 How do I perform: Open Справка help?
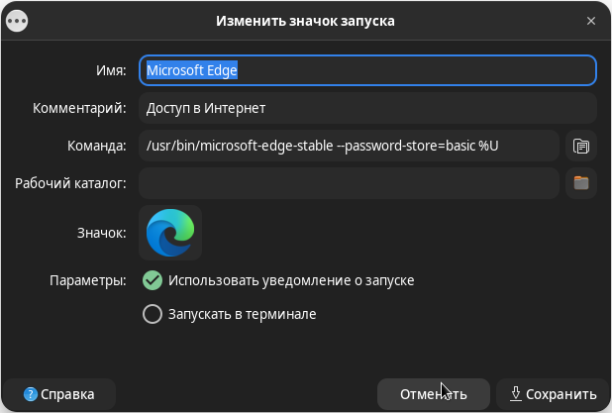[59, 394]
